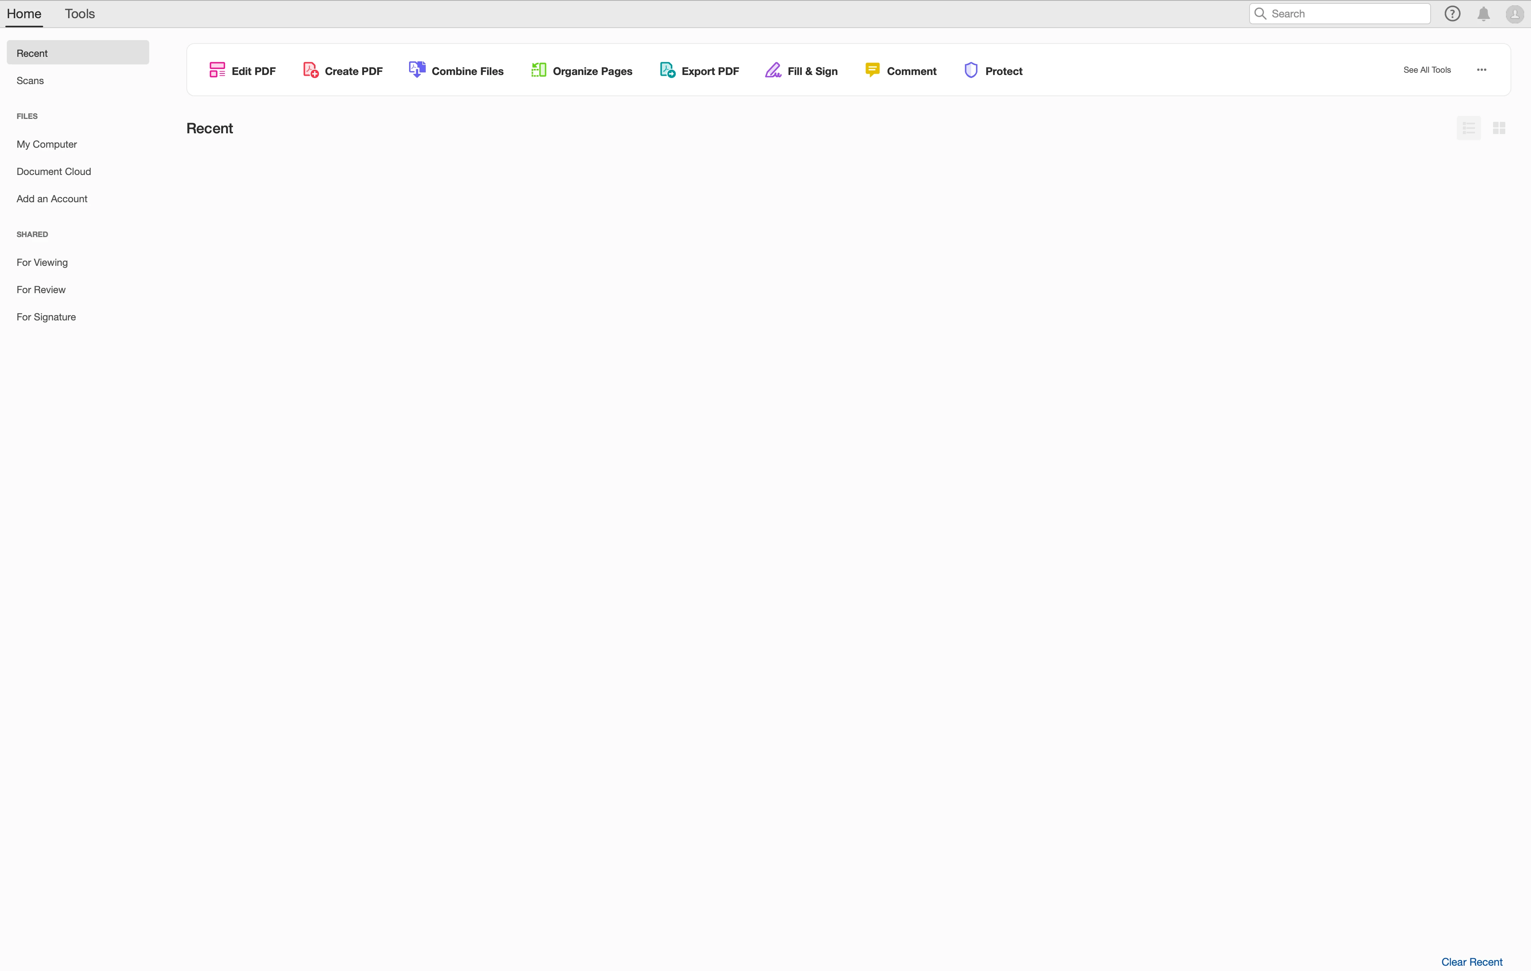This screenshot has width=1531, height=971.
Task: Open the Fill & Sign tool
Action: tap(801, 70)
